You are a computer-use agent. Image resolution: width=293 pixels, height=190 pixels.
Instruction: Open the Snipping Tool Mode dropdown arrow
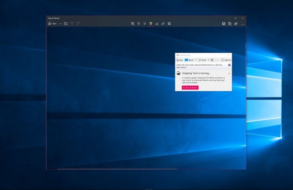click(195, 60)
